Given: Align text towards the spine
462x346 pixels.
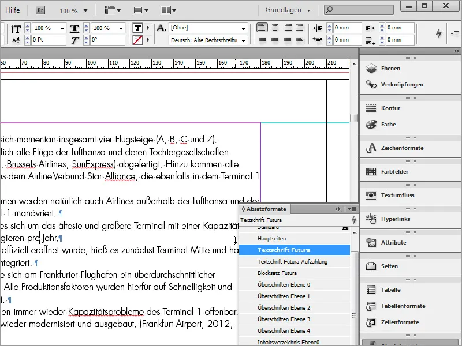Looking at the screenshot, I should (300, 28).
